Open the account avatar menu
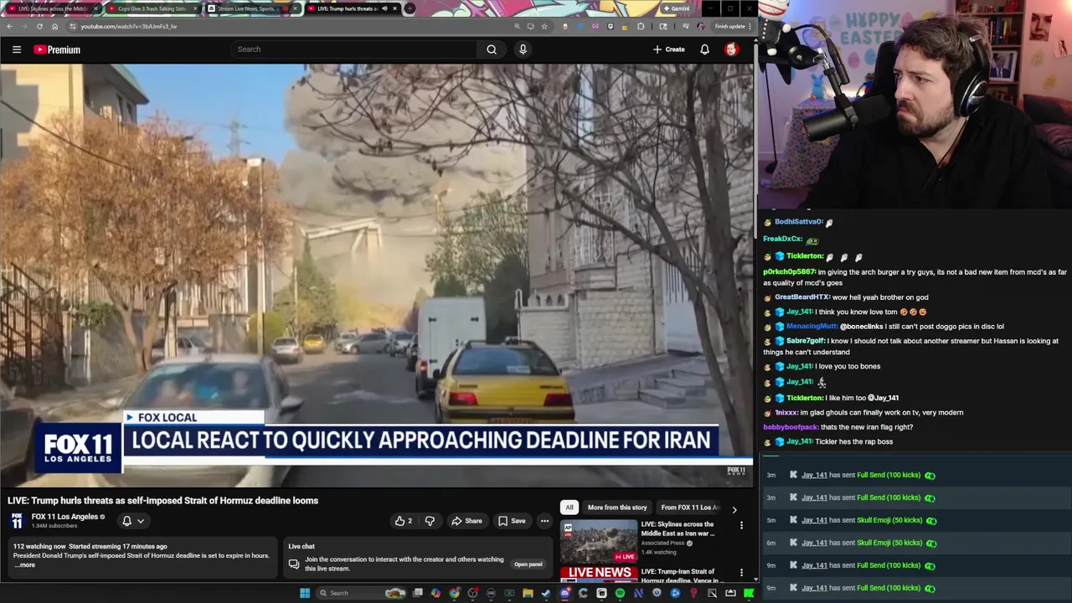This screenshot has width=1072, height=603. 731,49
